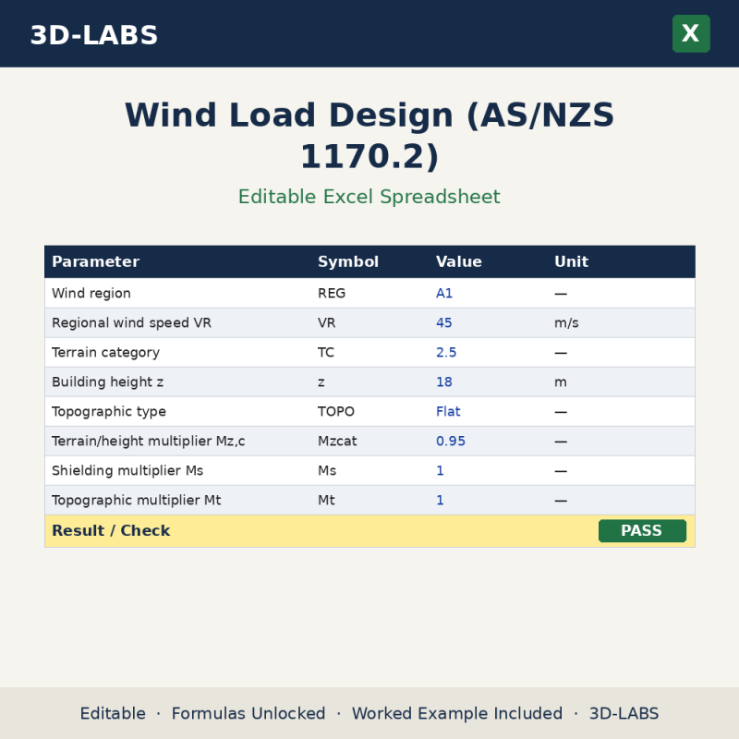Viewport: 739px width, 739px height.
Task: Click the Ms symbol cell
Action: pyautogui.click(x=327, y=471)
